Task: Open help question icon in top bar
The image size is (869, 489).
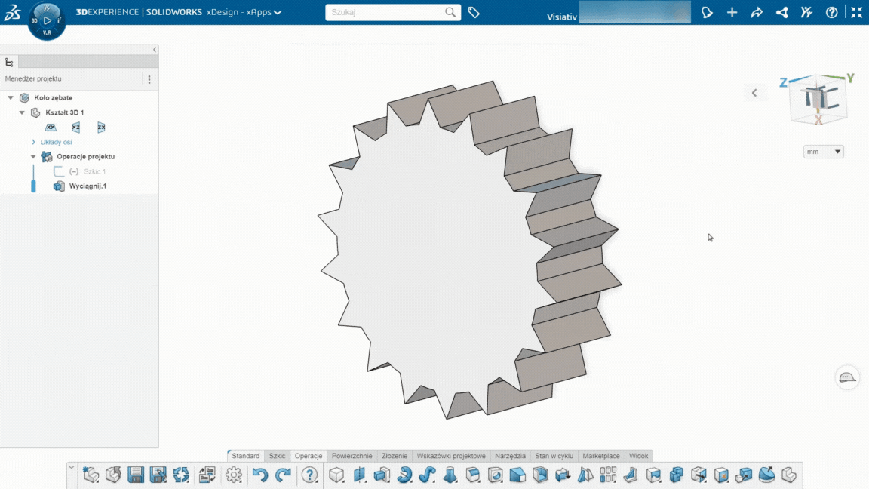Action: pos(831,12)
